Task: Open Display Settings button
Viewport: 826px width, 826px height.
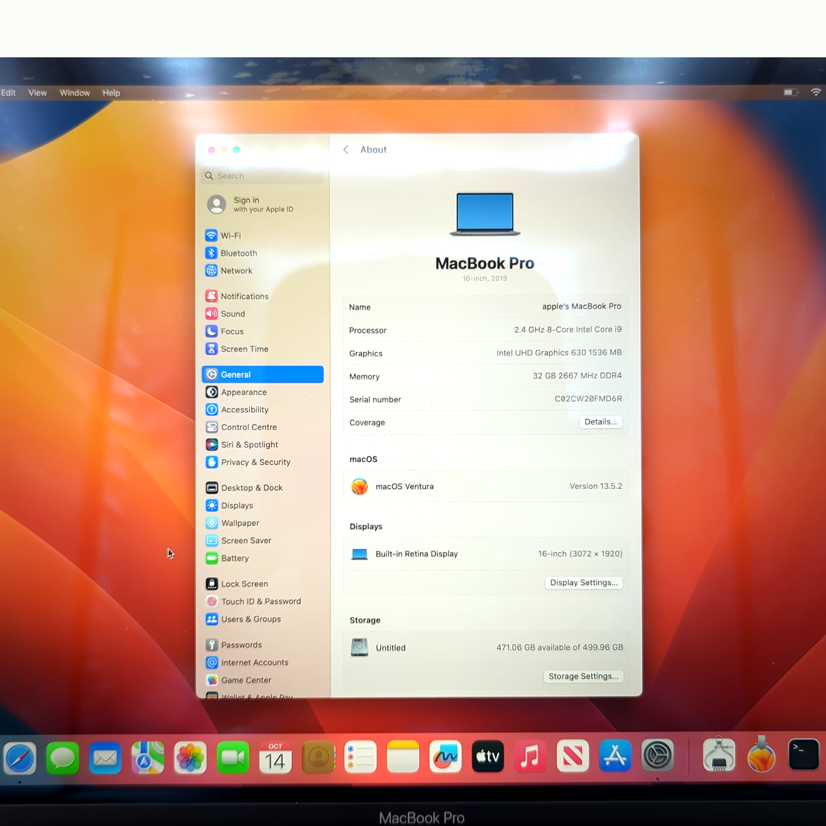Action: [x=584, y=583]
